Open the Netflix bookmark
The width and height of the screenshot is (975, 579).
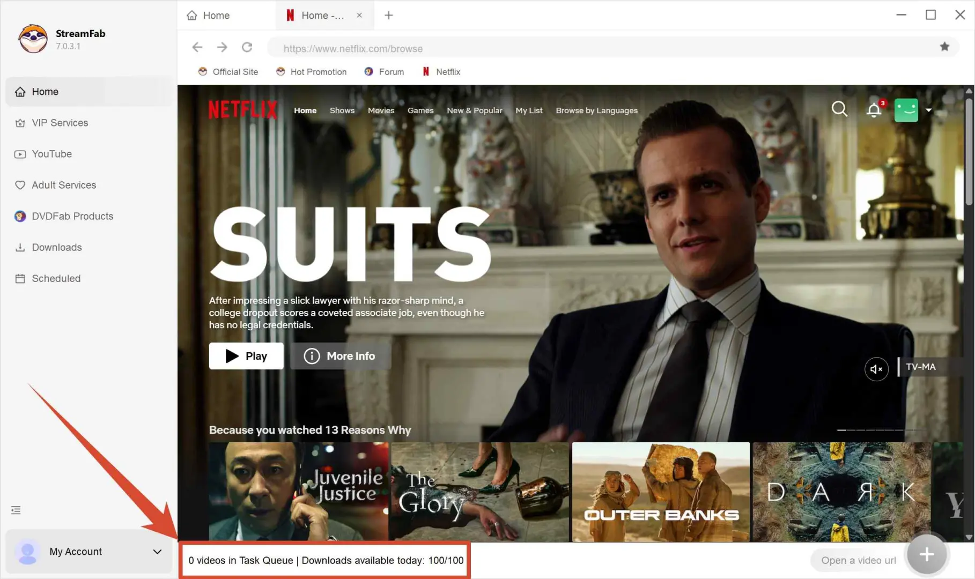click(x=441, y=72)
